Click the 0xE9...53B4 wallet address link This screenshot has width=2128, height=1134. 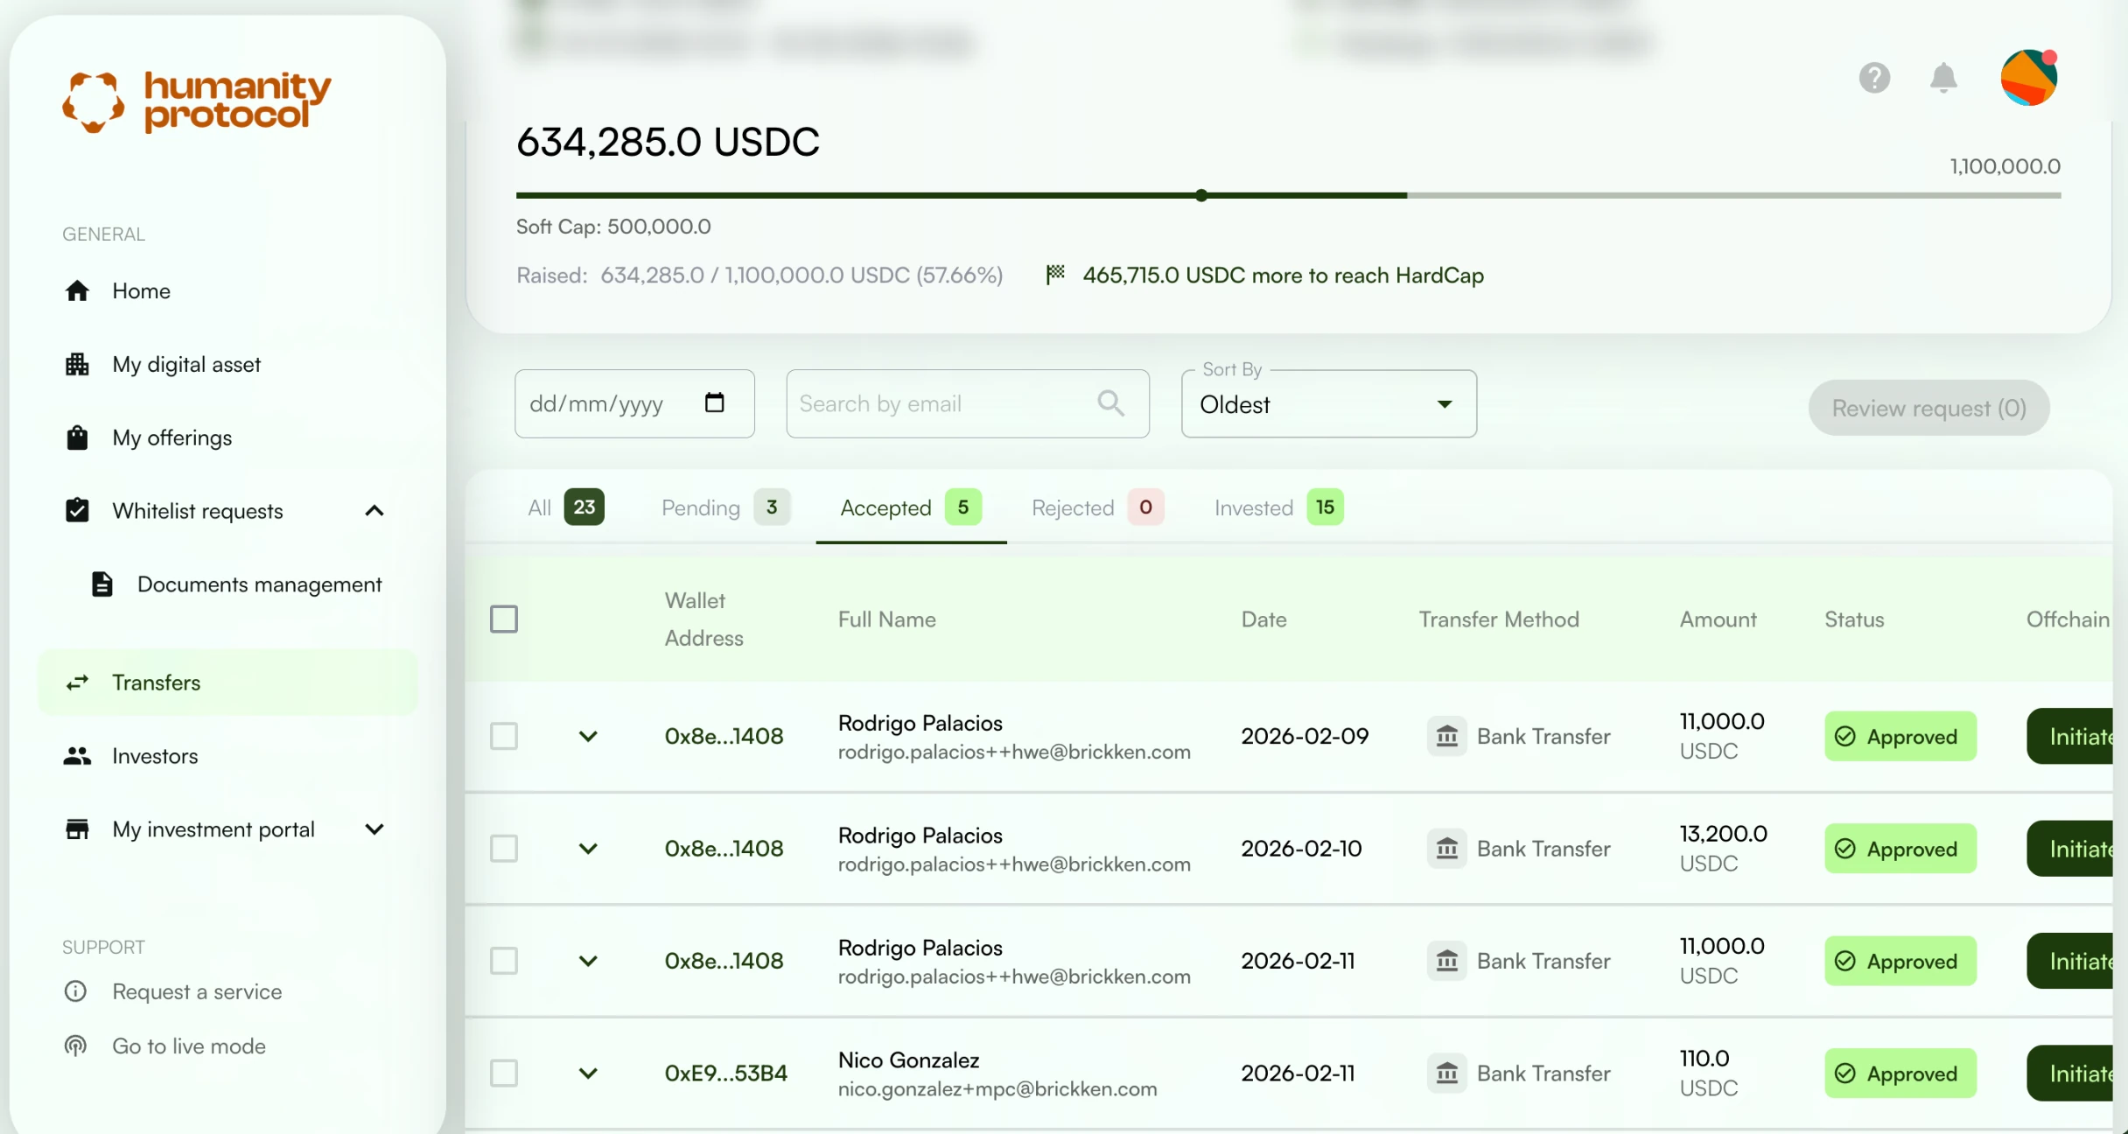(x=725, y=1073)
